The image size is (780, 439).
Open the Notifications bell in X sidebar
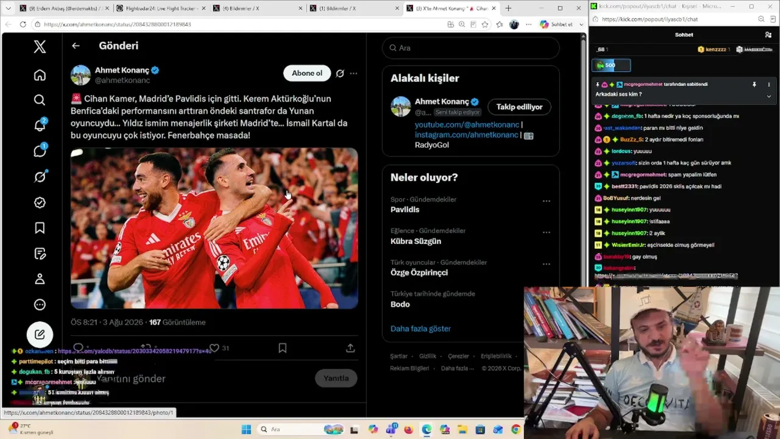[x=40, y=126]
